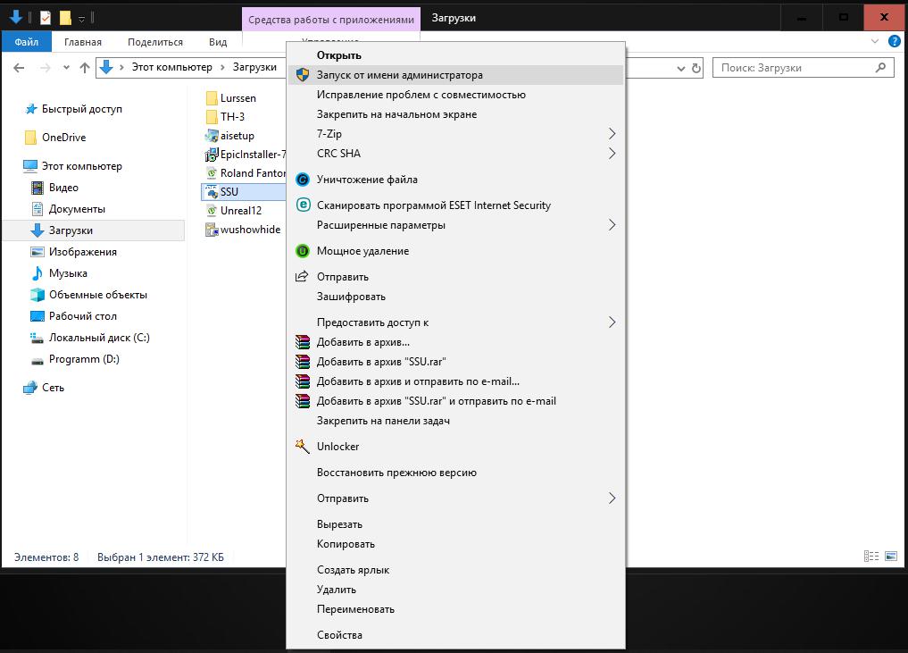Run as administrator from context menu
This screenshot has width=908, height=653.
click(x=399, y=75)
